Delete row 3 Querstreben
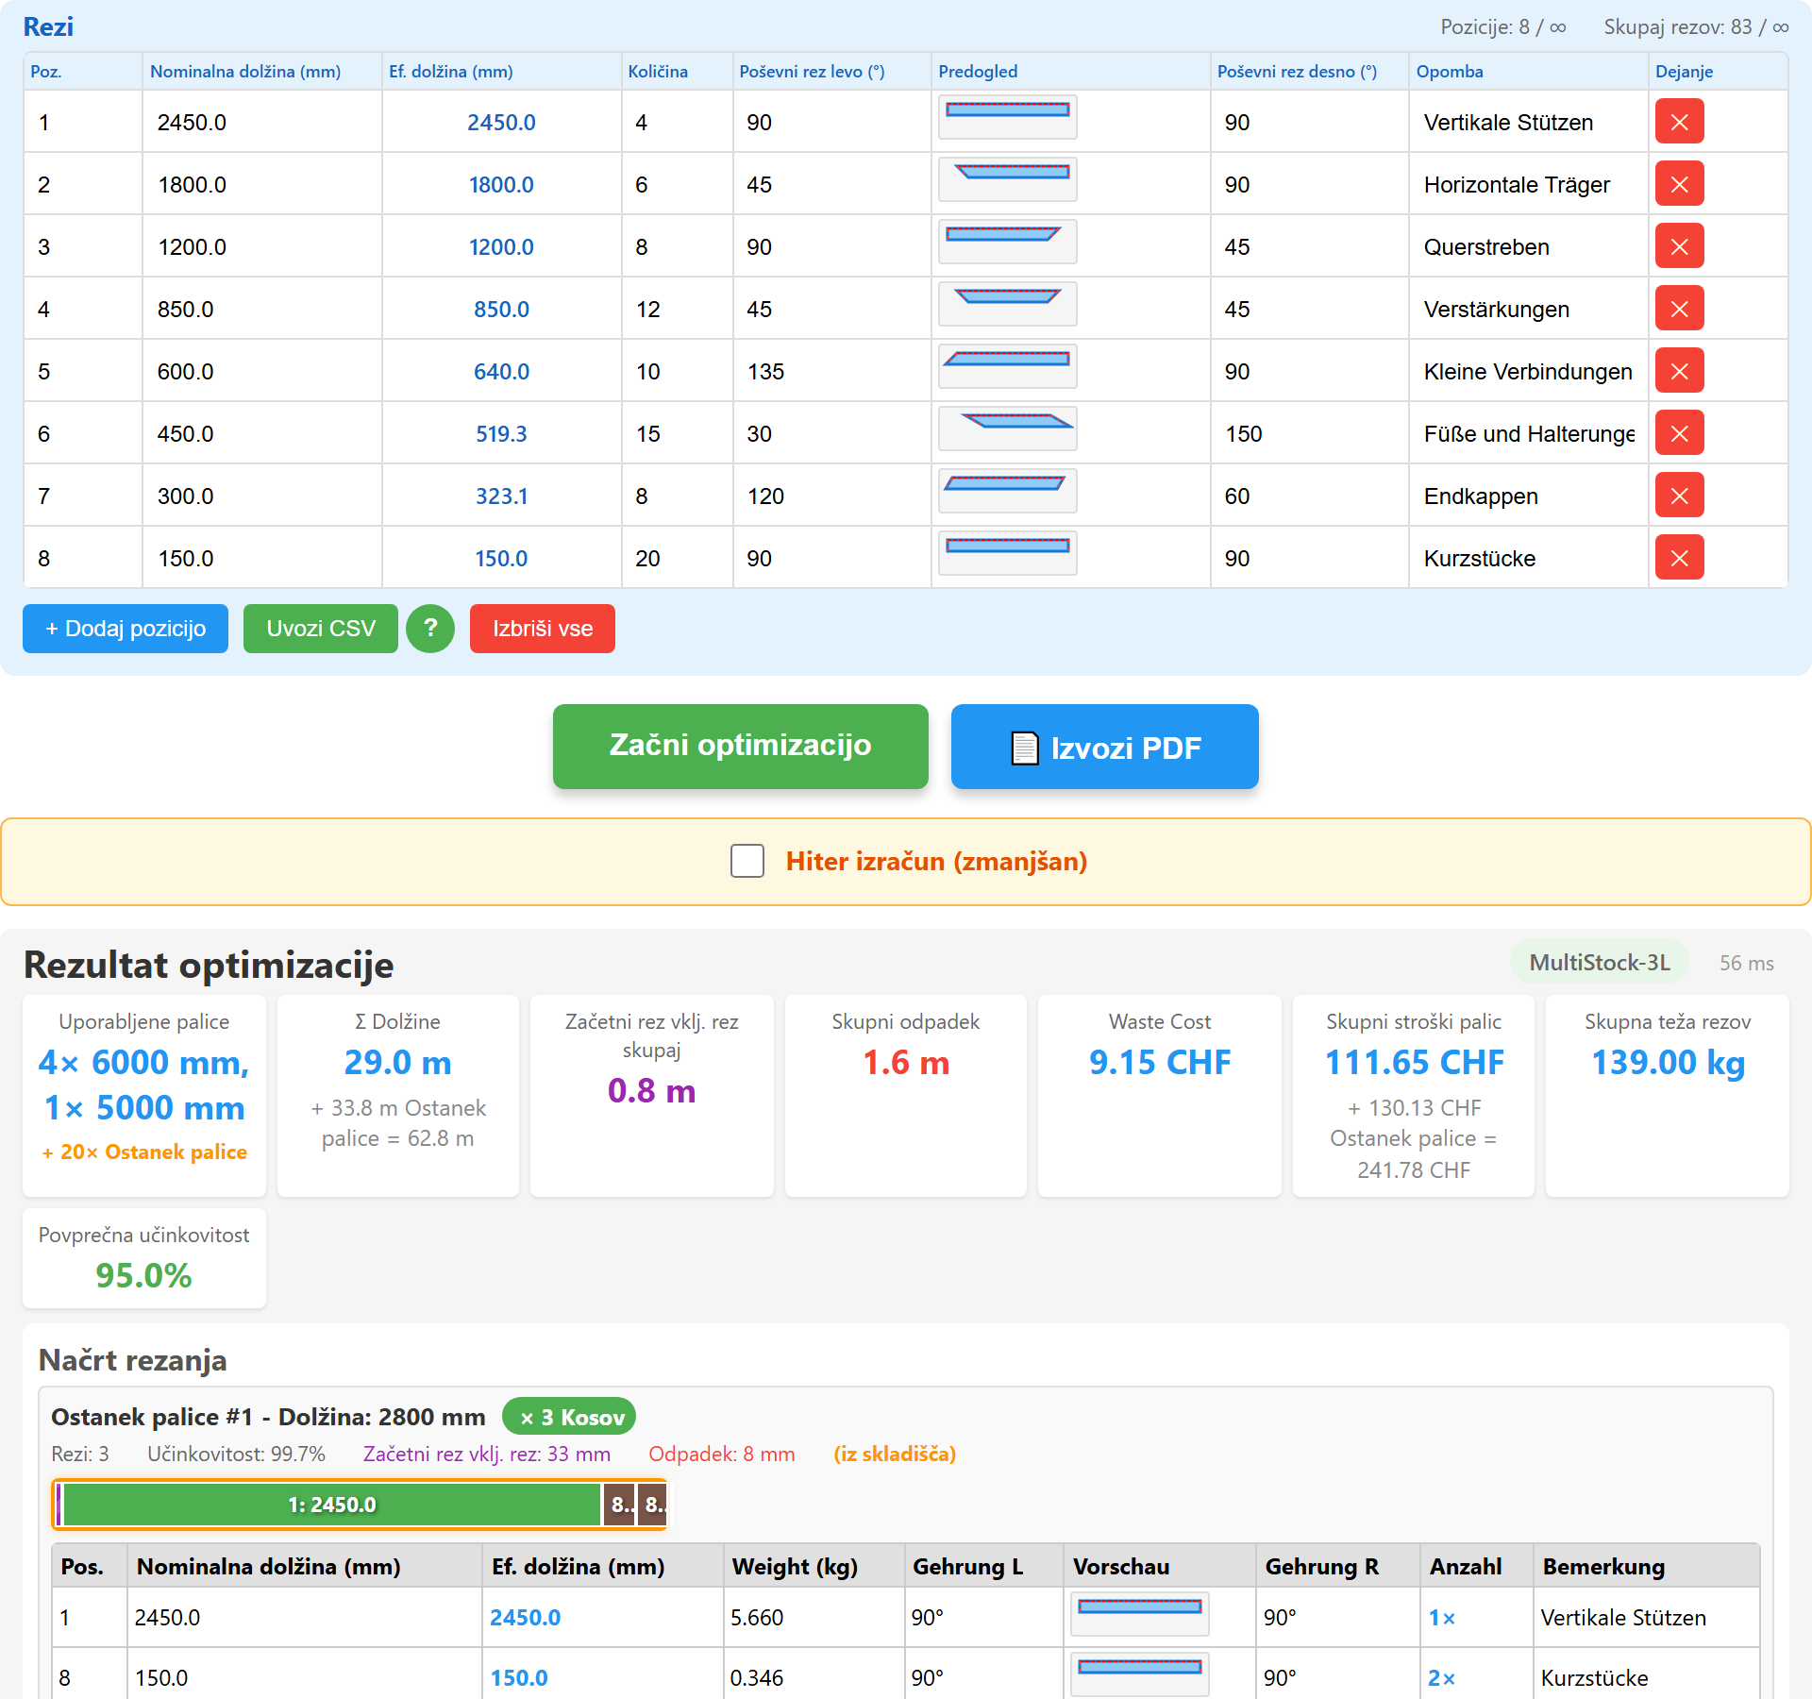The image size is (1812, 1699). click(x=1679, y=246)
